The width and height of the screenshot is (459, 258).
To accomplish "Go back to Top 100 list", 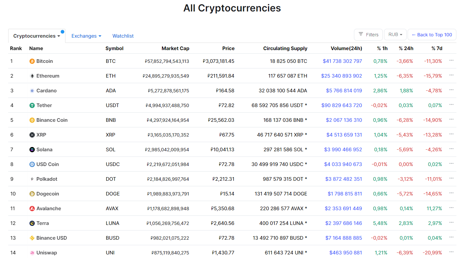I will (432, 35).
